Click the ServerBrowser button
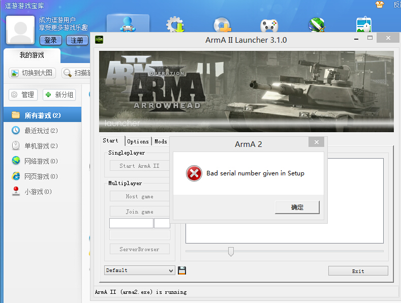401x303 pixels. [140, 249]
